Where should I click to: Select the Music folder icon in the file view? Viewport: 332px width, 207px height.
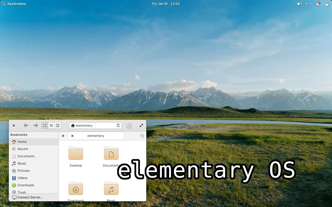pos(111,189)
